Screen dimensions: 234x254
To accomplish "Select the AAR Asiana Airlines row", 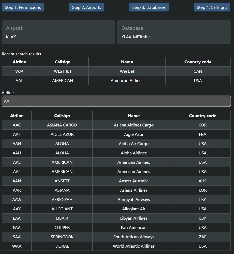I will point(116,190).
